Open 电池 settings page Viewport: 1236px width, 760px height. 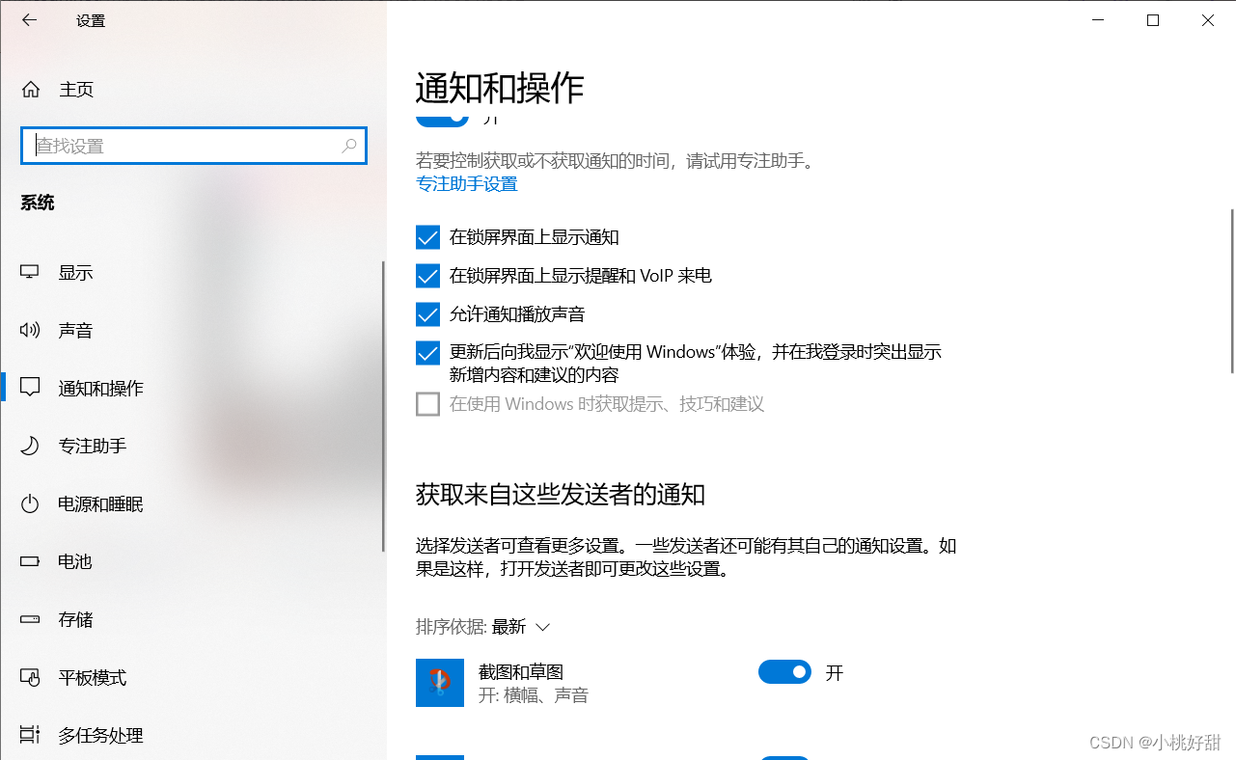tap(193, 561)
